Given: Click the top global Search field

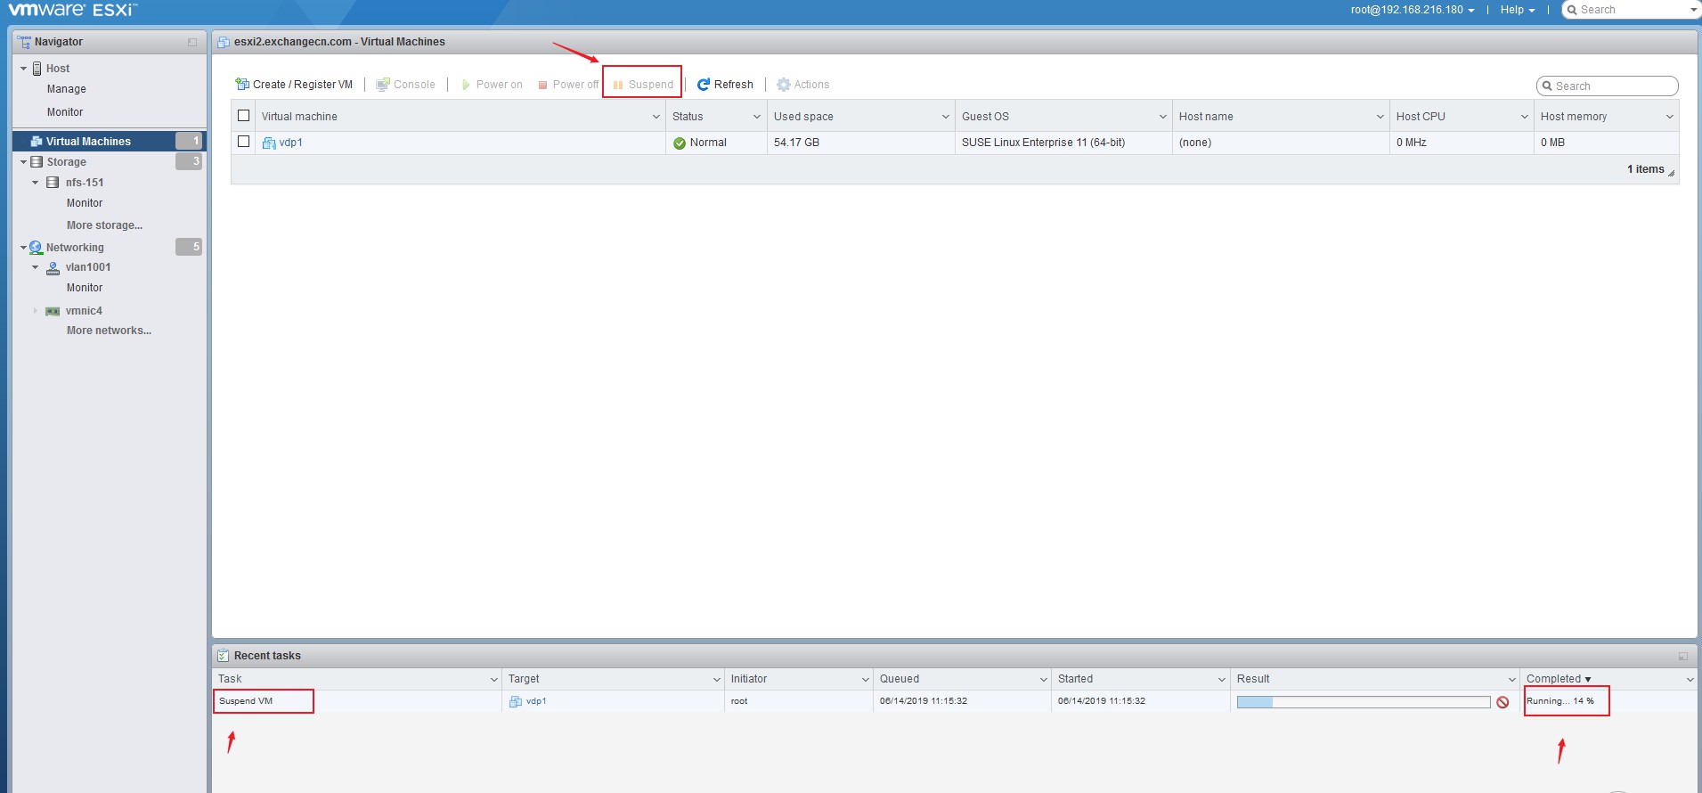Looking at the screenshot, I should 1632,10.
